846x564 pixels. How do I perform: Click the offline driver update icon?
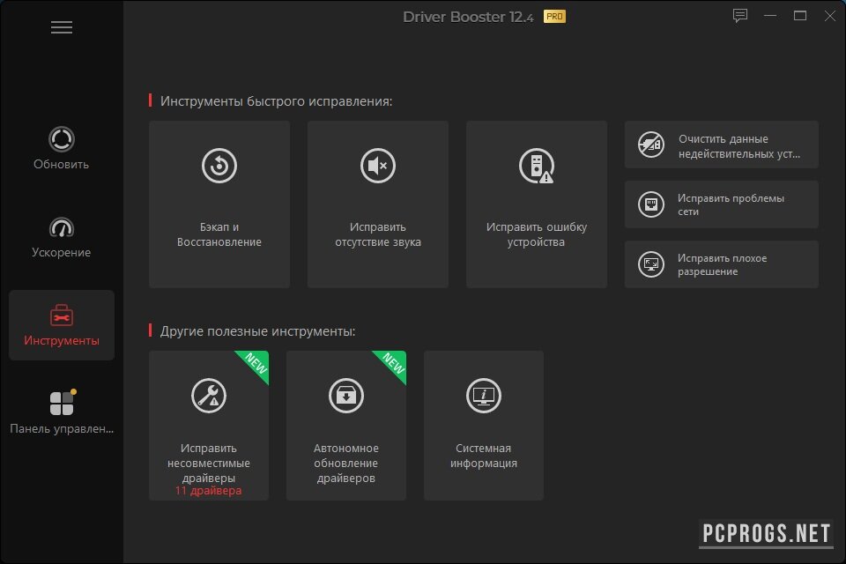tap(346, 396)
